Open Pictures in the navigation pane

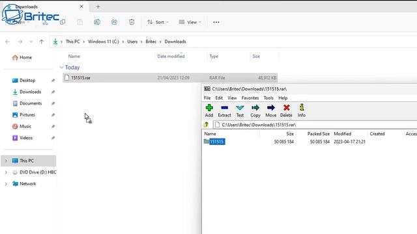coord(23,114)
